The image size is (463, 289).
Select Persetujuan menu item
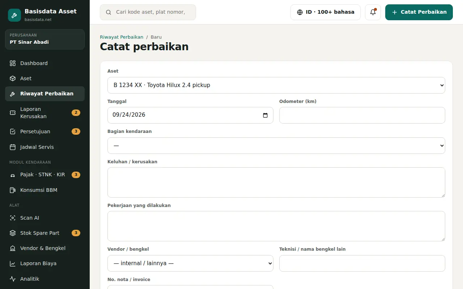coord(45,131)
